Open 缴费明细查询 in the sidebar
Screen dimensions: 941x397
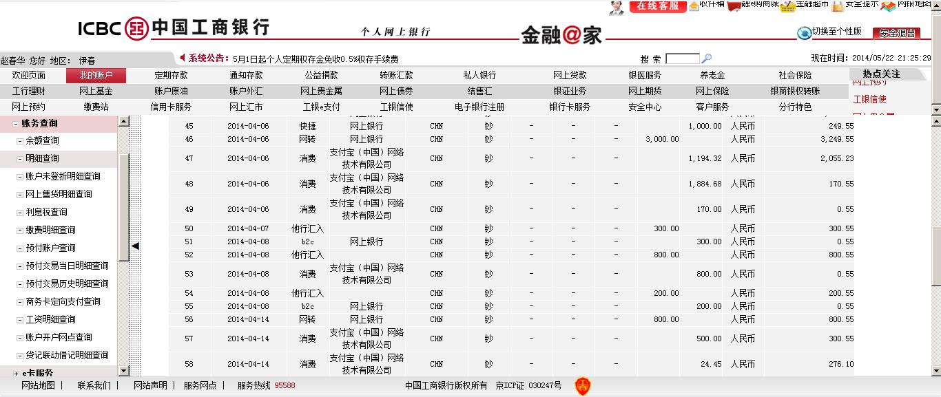point(50,230)
